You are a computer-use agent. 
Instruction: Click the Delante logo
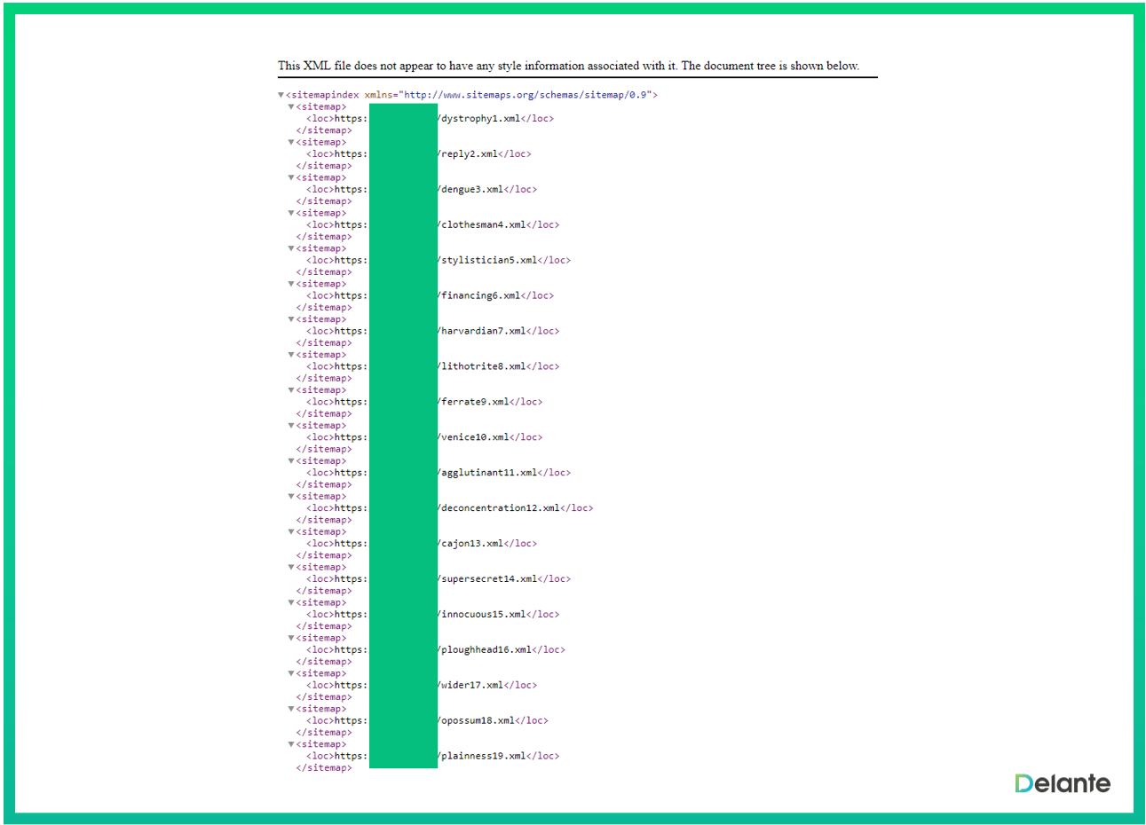(x=1062, y=783)
